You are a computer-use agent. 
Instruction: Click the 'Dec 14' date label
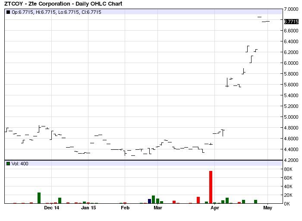[x=51, y=208]
